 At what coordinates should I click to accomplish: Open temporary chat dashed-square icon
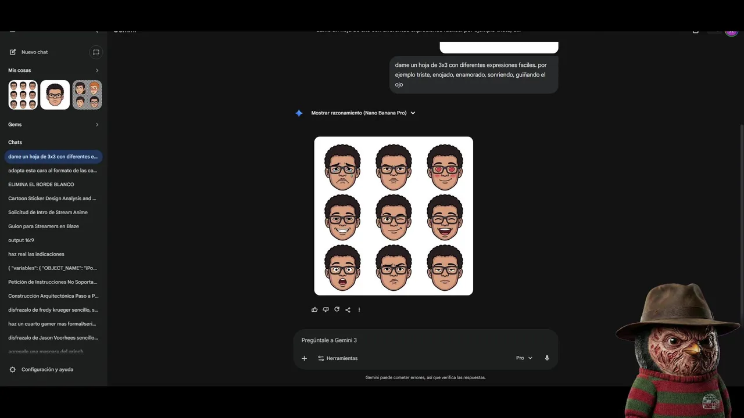(x=96, y=52)
